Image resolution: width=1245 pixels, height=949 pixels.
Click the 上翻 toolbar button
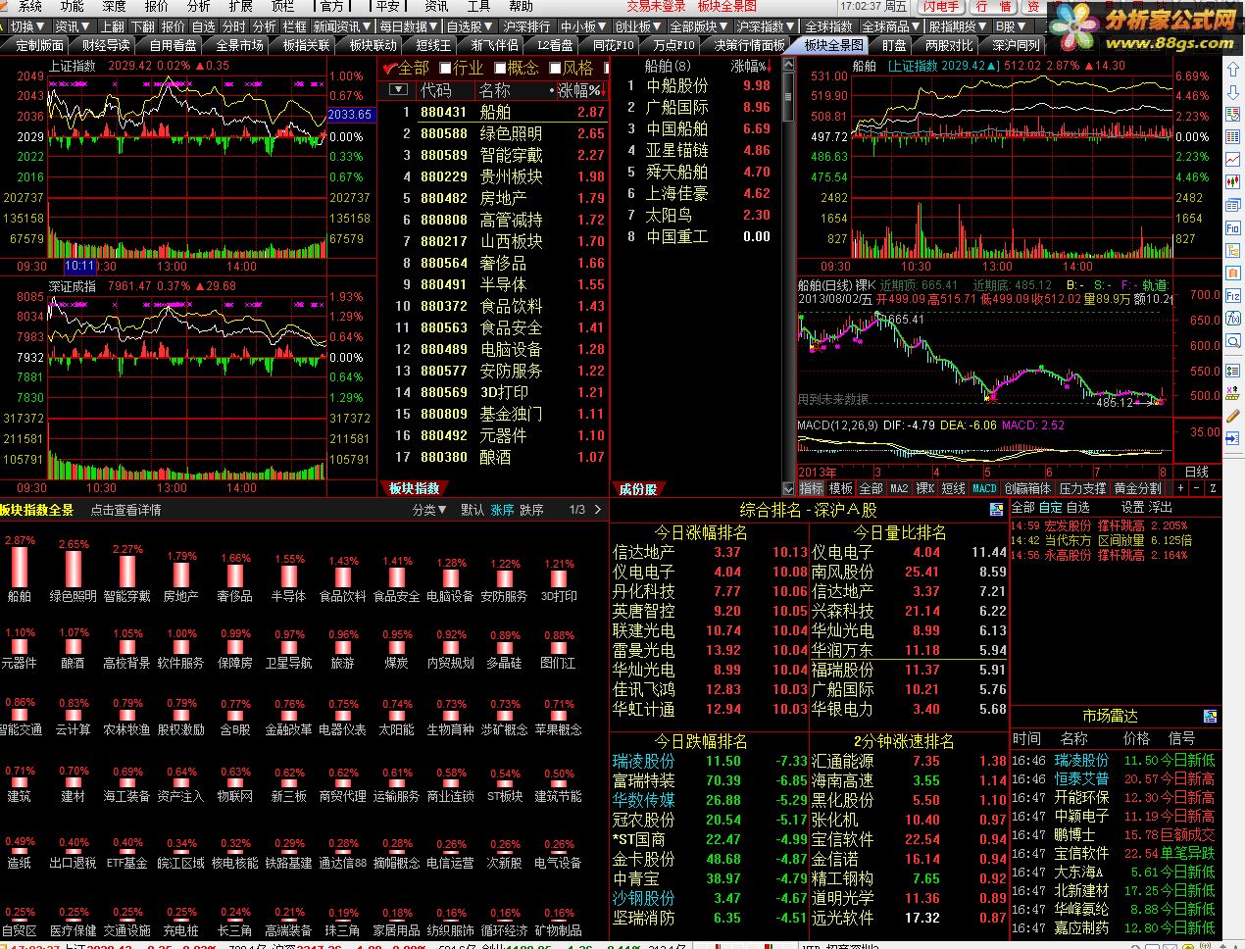click(113, 26)
